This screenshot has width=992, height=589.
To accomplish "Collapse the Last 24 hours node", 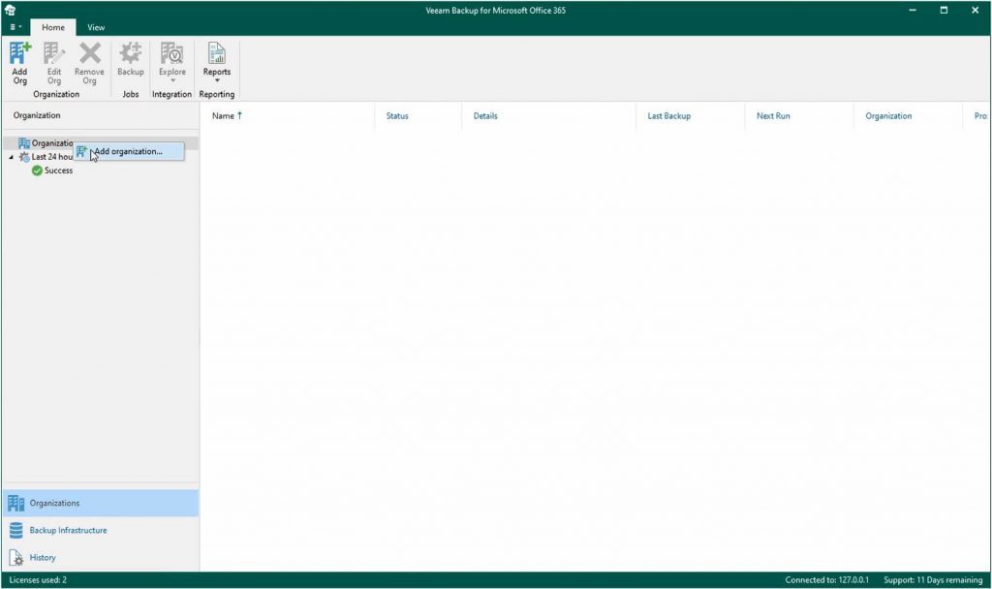I will 11,157.
